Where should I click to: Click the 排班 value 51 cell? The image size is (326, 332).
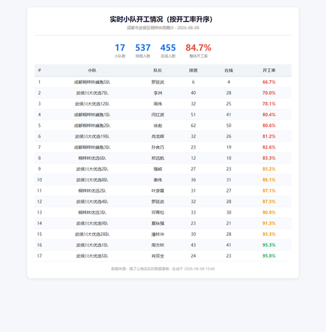coord(193,115)
